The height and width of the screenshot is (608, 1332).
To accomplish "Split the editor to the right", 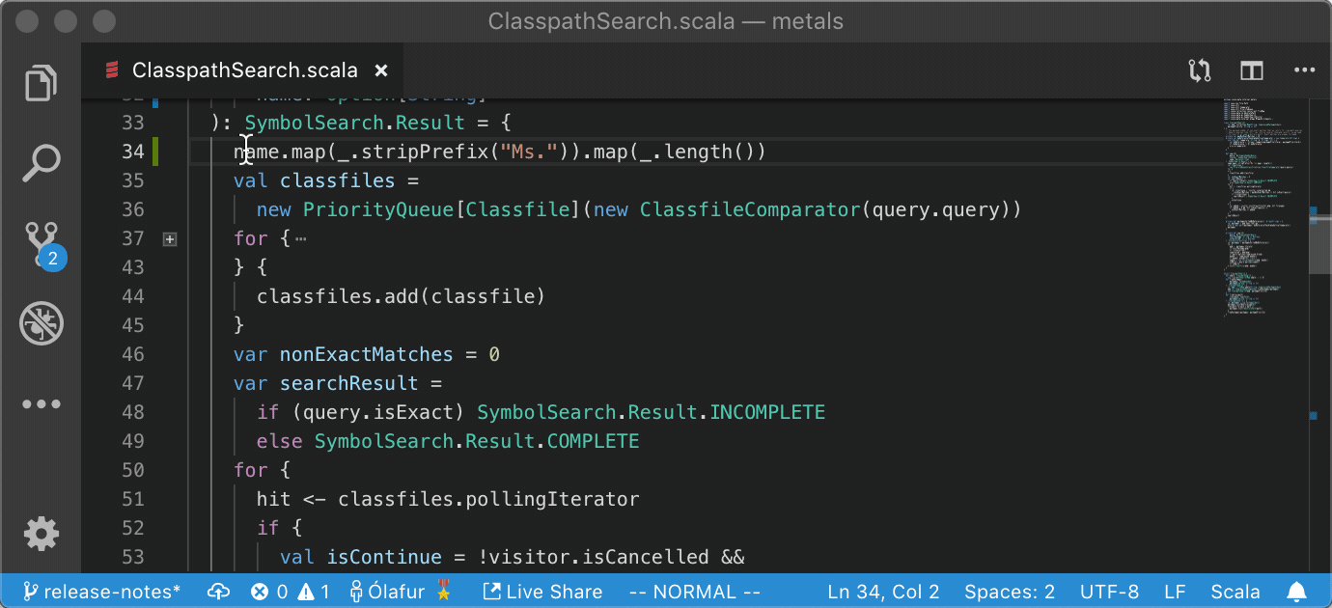I will pos(1252,70).
